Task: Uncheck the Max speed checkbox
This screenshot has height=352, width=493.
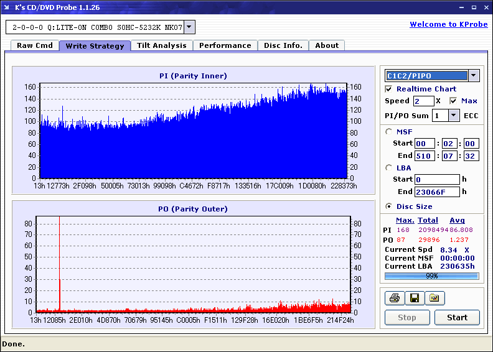Action: tap(453, 101)
